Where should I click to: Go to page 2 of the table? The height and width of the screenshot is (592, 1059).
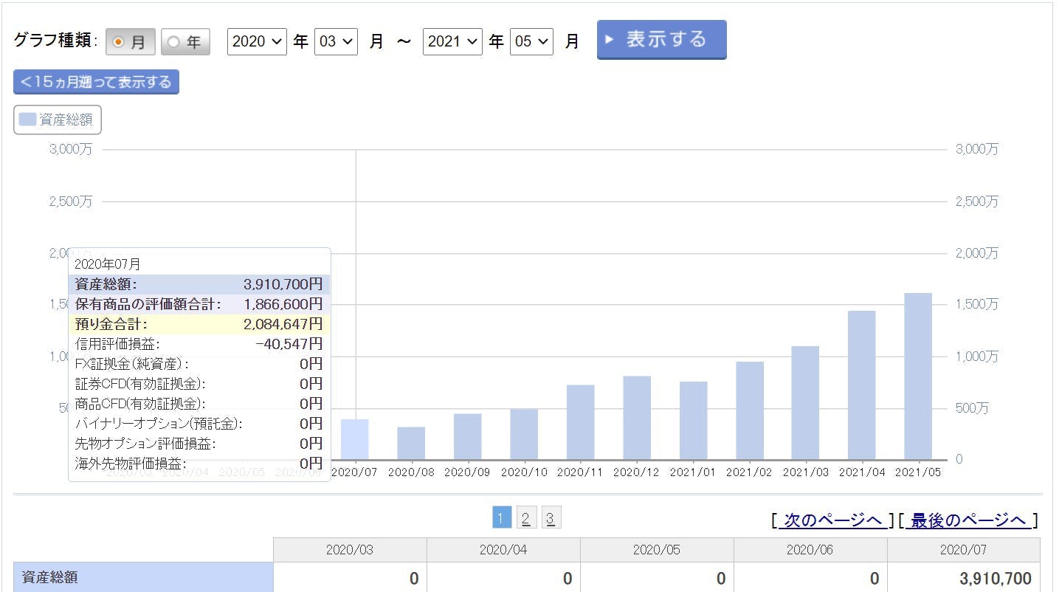[525, 518]
